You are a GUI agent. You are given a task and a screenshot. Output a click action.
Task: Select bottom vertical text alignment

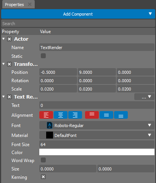(x=121, y=115)
